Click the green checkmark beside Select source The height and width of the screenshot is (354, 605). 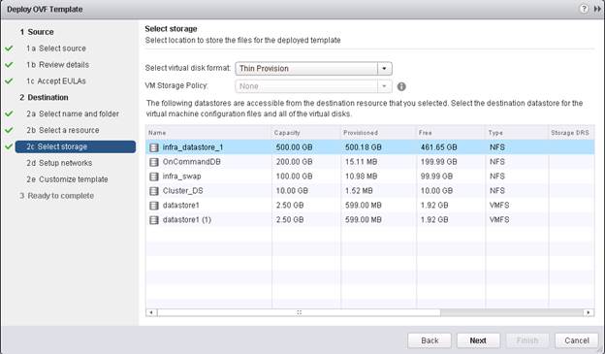[x=9, y=48]
